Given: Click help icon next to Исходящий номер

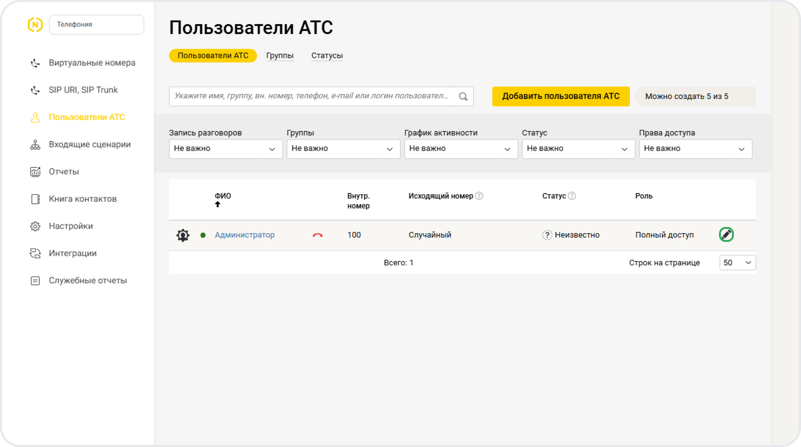Looking at the screenshot, I should pyautogui.click(x=479, y=196).
